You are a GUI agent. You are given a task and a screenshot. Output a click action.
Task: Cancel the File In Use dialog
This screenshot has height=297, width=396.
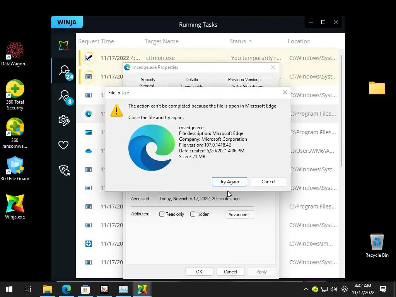coord(268,182)
